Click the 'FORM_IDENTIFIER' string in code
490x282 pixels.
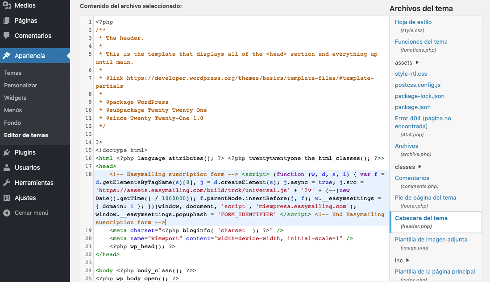click(x=247, y=214)
